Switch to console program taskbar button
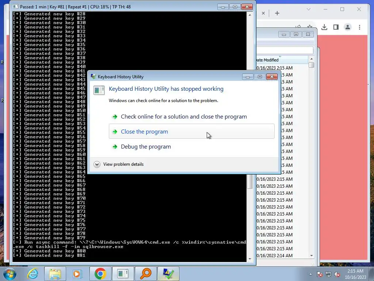 pyautogui.click(x=123, y=274)
